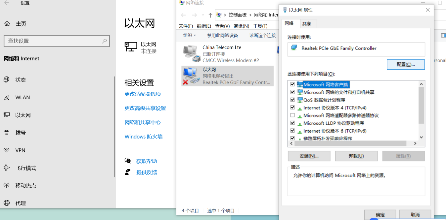Uncheck Microsoft LLDP 协议驱动程序 checkbox
This screenshot has width=446, height=220.
pyautogui.click(x=292, y=123)
